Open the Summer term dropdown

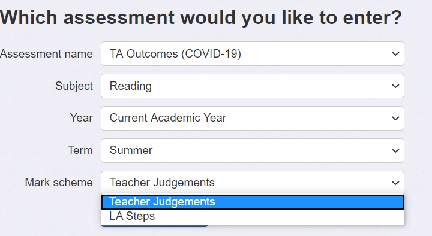253,150
